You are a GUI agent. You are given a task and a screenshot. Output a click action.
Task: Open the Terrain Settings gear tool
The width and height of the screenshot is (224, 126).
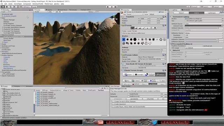[155, 28]
